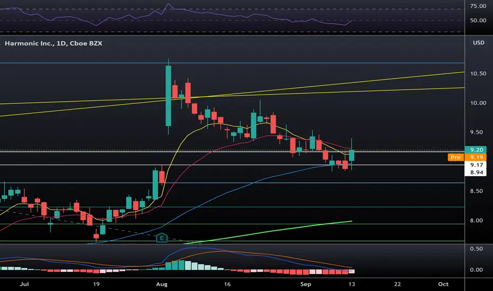
Task: Select the USD currency label
Action: tap(479, 42)
